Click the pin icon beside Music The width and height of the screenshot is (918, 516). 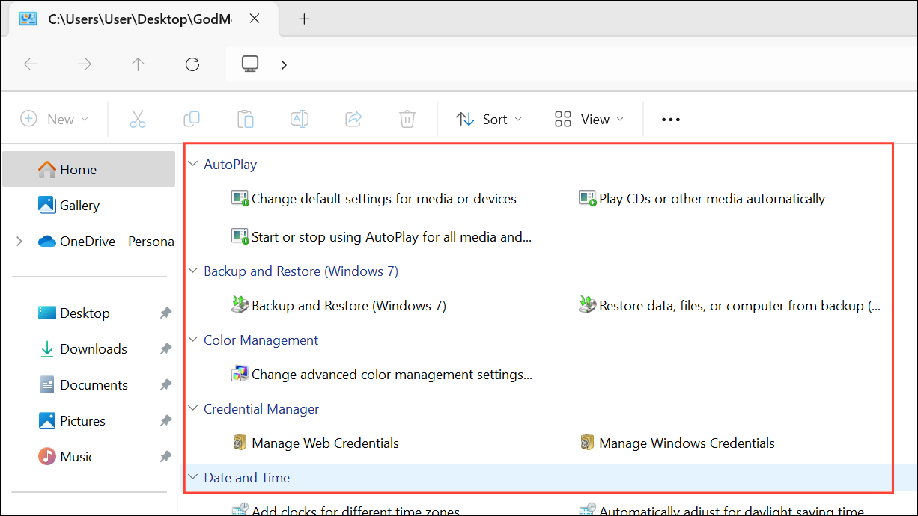click(x=166, y=457)
